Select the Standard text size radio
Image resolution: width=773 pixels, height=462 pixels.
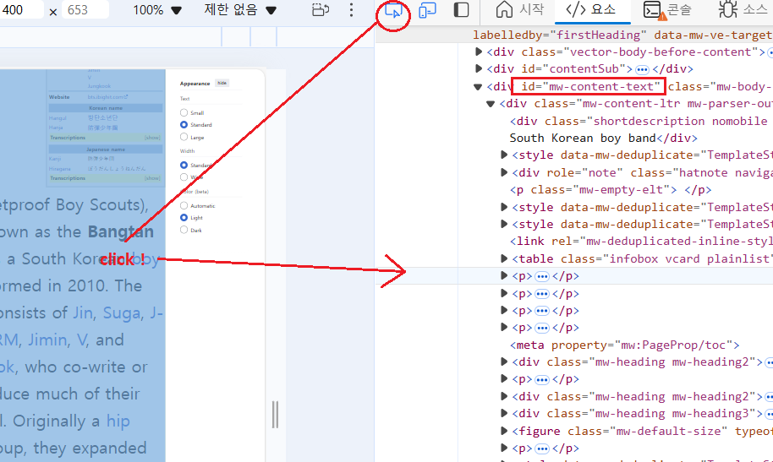(184, 125)
